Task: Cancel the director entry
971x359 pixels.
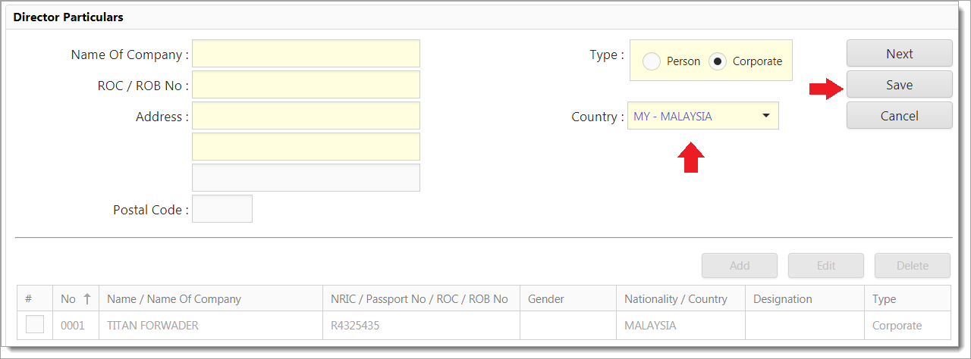Action: (x=899, y=116)
